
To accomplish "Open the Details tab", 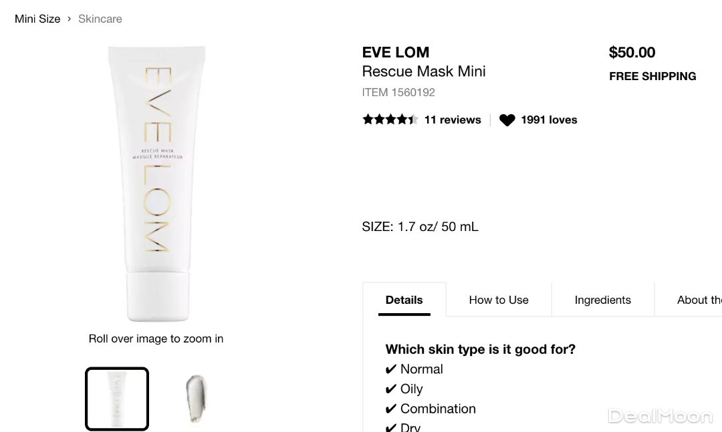I will (404, 300).
